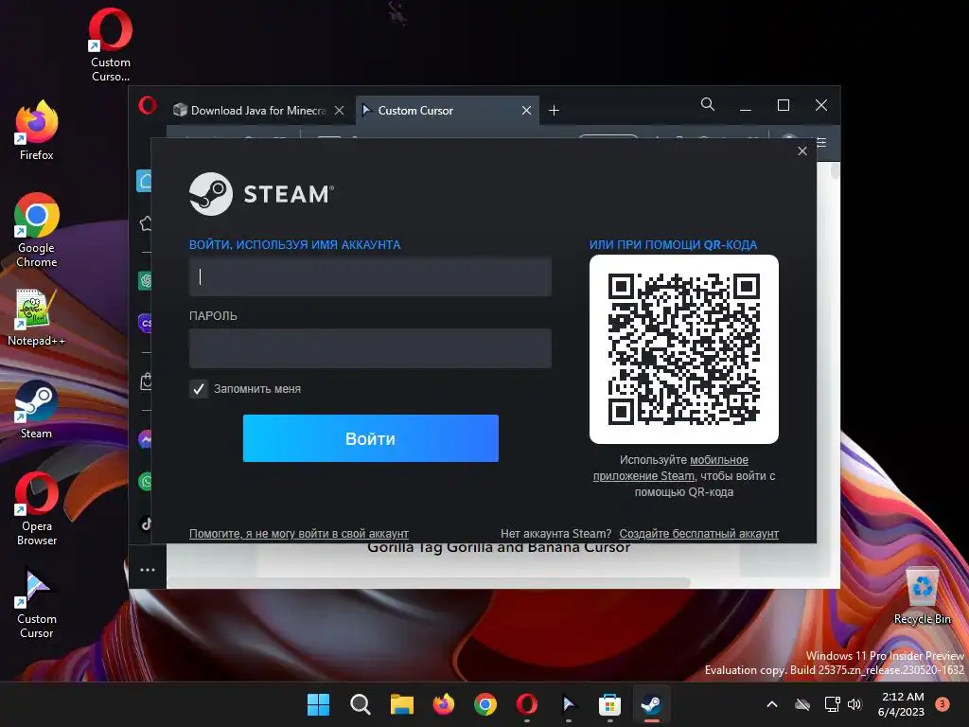Switch to Firefox on the taskbar
969x727 pixels.
click(x=443, y=704)
